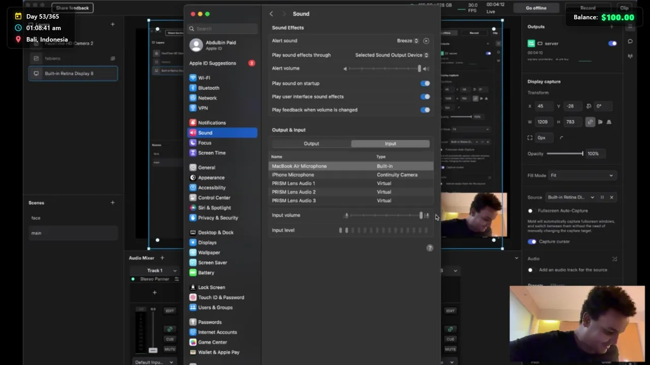The image size is (650, 365).
Task: Mute Track 1 in the Audio Mixer
Action: point(170,349)
